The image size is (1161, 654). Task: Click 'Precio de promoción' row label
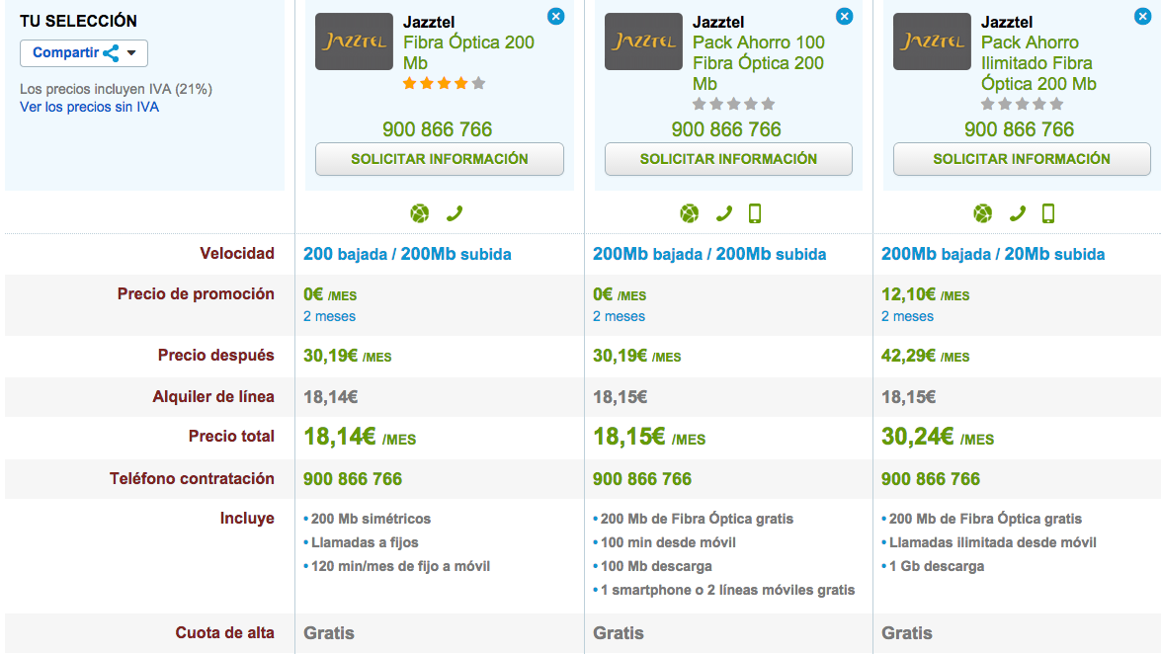tap(196, 294)
